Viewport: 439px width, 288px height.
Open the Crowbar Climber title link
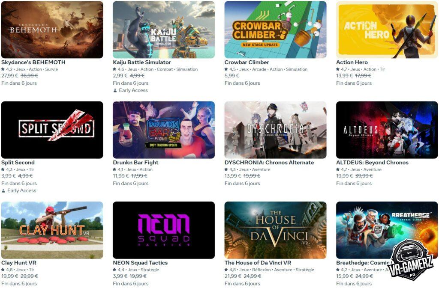pos(247,62)
